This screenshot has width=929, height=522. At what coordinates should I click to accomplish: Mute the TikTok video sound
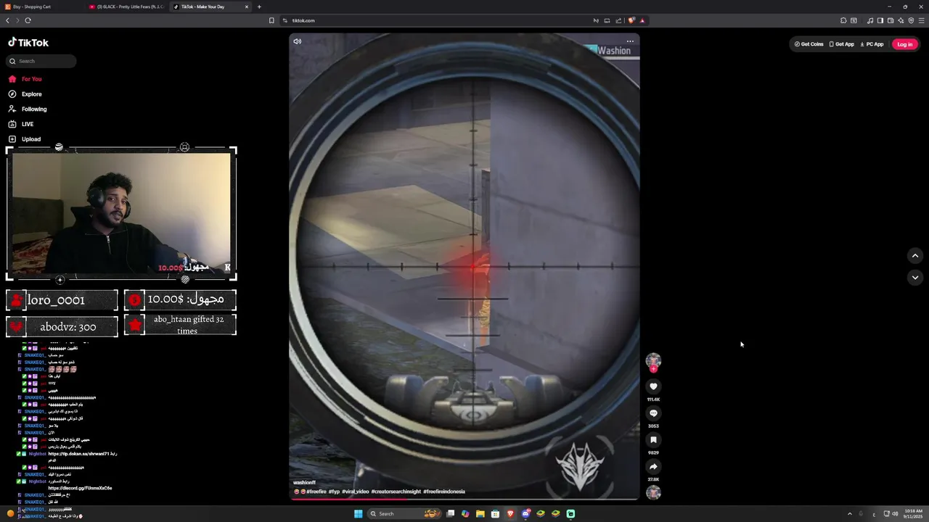pyautogui.click(x=297, y=41)
